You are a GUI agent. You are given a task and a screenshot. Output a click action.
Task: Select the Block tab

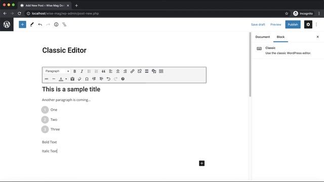pyautogui.click(x=280, y=37)
